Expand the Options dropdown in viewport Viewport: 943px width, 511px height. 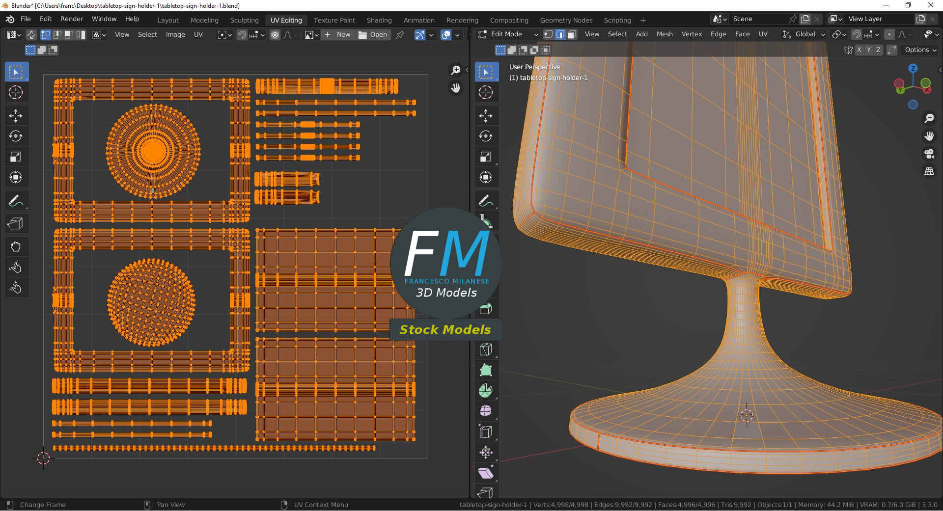tap(920, 50)
